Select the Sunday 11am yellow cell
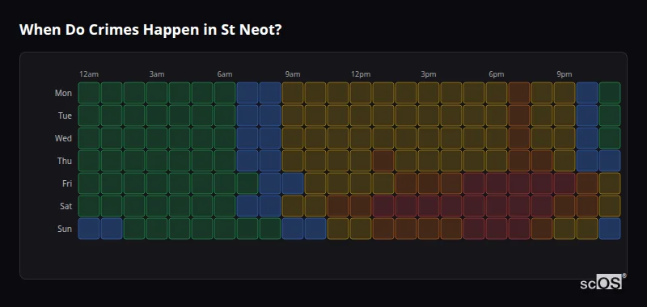The width and height of the screenshot is (647, 307). 338,229
